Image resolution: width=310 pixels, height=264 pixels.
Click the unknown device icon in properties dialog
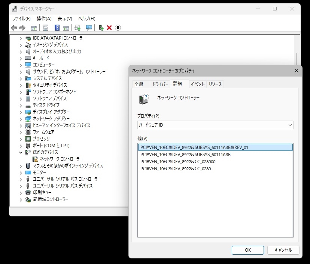point(144,99)
